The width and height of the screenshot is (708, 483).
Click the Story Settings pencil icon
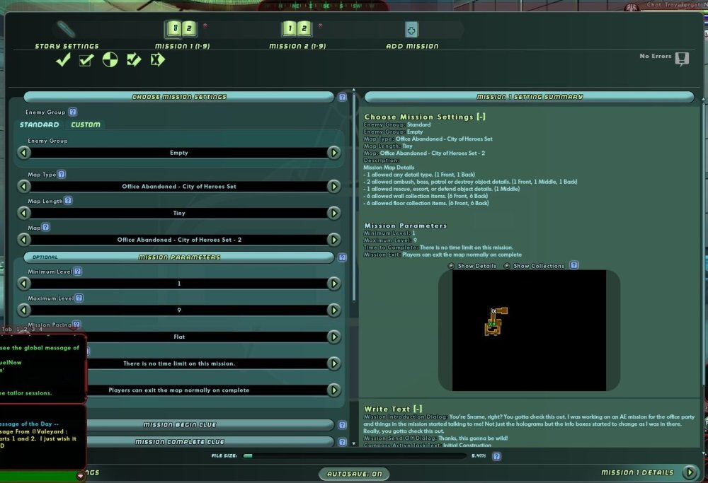tap(66, 30)
